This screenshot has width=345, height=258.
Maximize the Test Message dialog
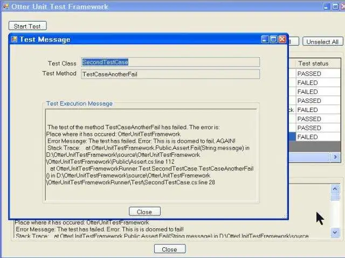273,39
